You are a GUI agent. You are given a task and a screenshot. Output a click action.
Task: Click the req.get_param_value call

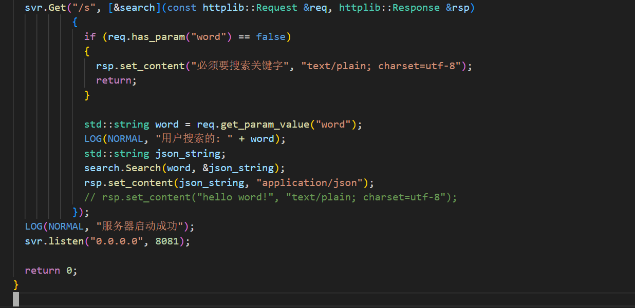click(x=253, y=125)
